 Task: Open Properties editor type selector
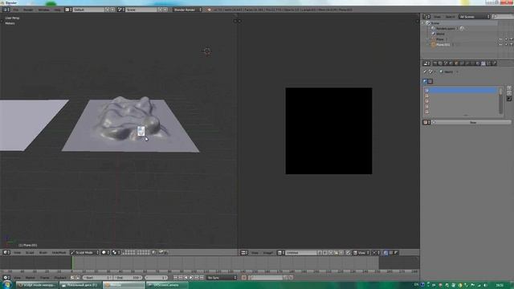(426, 63)
